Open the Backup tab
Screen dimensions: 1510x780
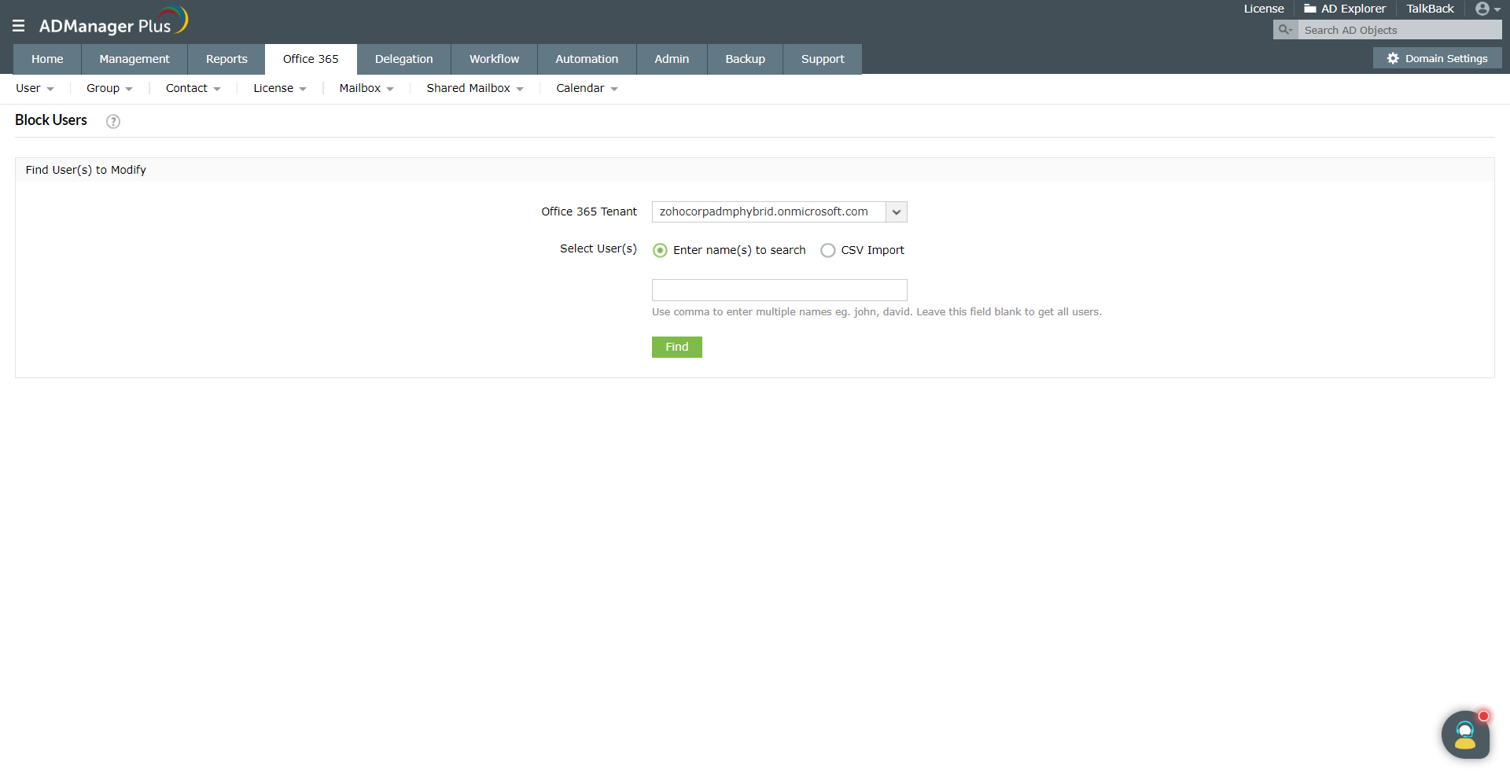tap(746, 59)
